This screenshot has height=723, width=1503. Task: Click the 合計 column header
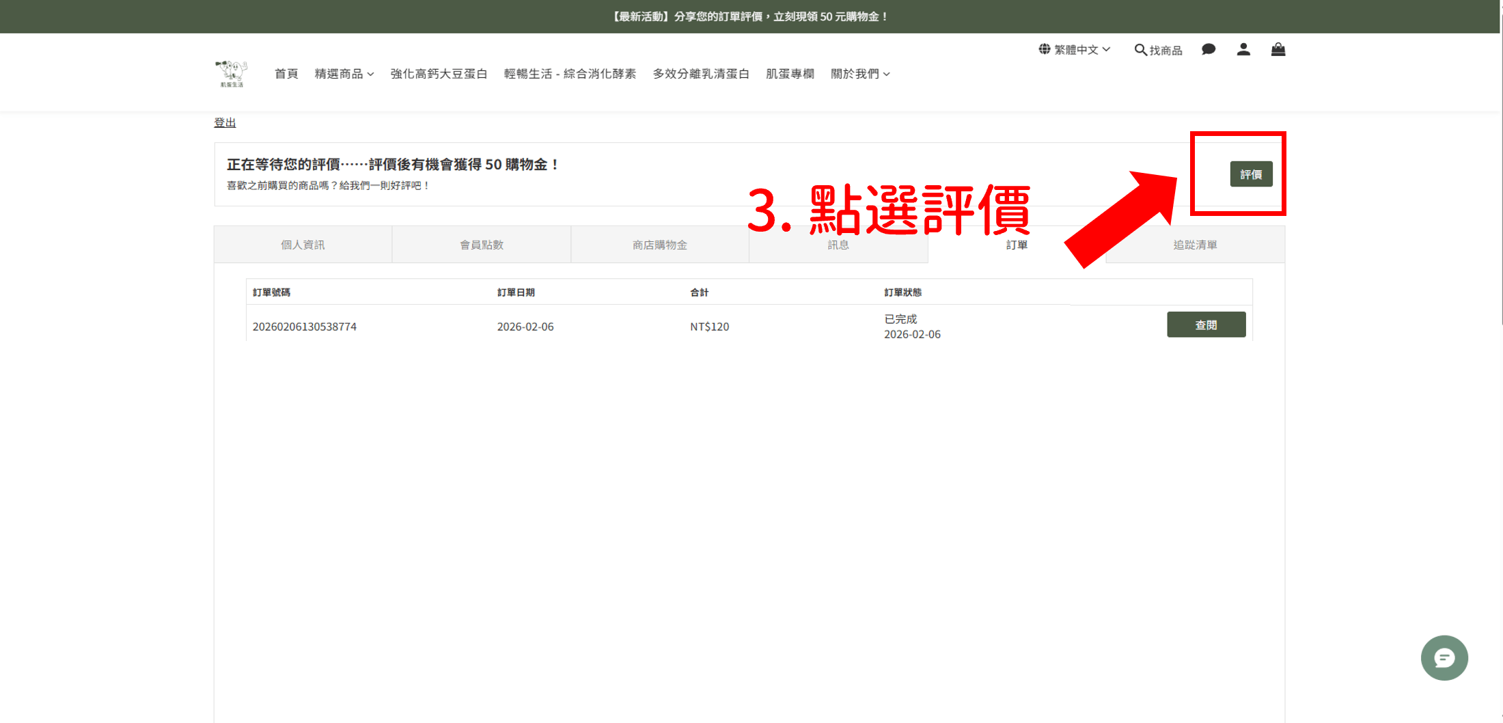(699, 292)
